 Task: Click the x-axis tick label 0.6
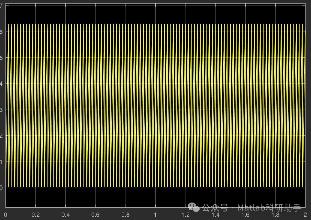[95, 215]
